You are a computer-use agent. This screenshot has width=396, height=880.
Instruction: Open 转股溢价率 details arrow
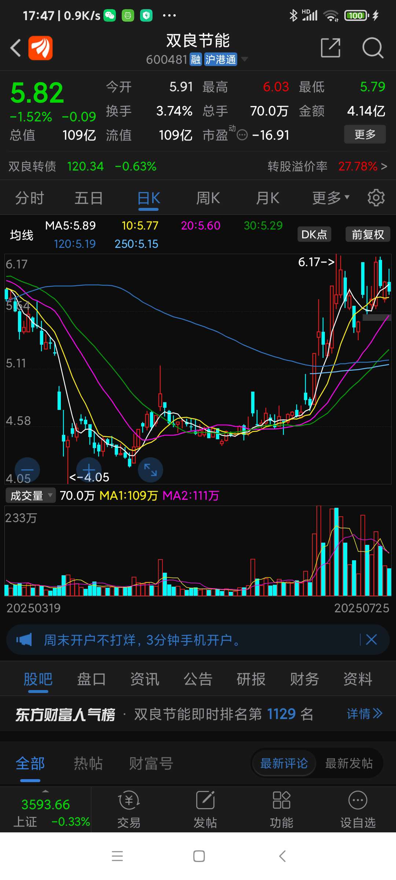(384, 166)
